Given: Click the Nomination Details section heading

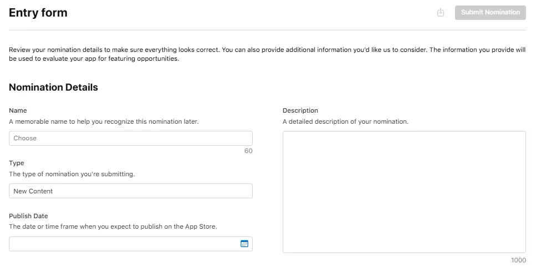Looking at the screenshot, I should point(53,87).
